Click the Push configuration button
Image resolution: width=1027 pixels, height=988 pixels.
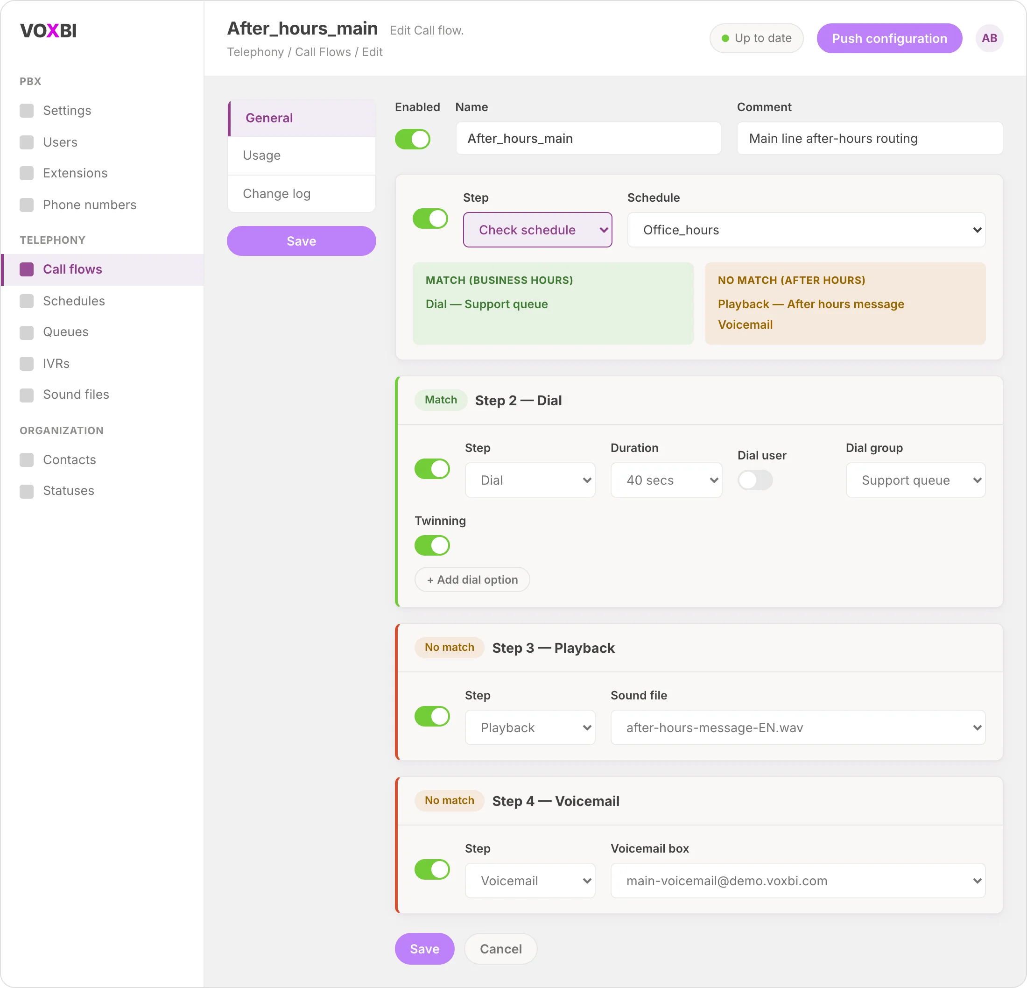[x=889, y=38]
